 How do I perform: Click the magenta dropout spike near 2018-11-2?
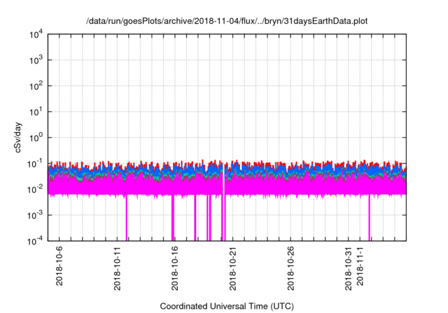click(369, 218)
